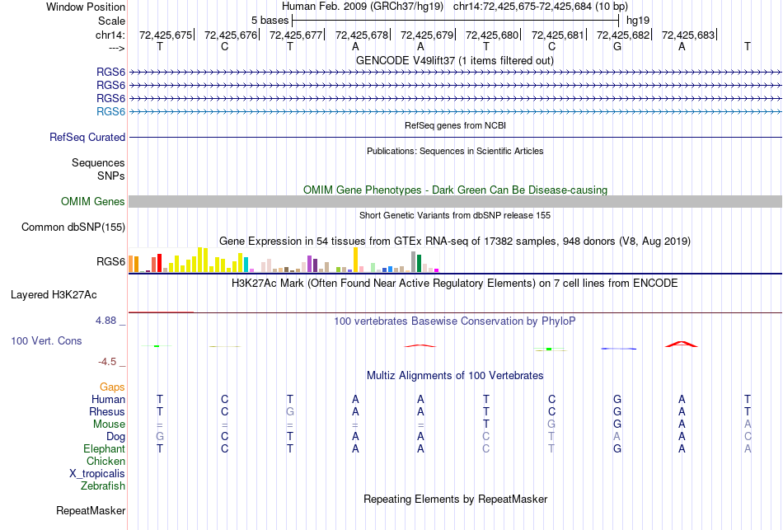Viewport: 783px width, 530px height.
Task: Click the X_tropicalis species label
Action: (97, 474)
